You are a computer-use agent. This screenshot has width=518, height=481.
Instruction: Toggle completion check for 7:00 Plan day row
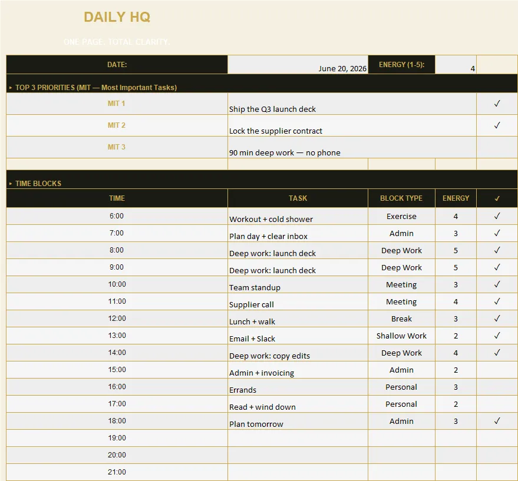pos(497,233)
